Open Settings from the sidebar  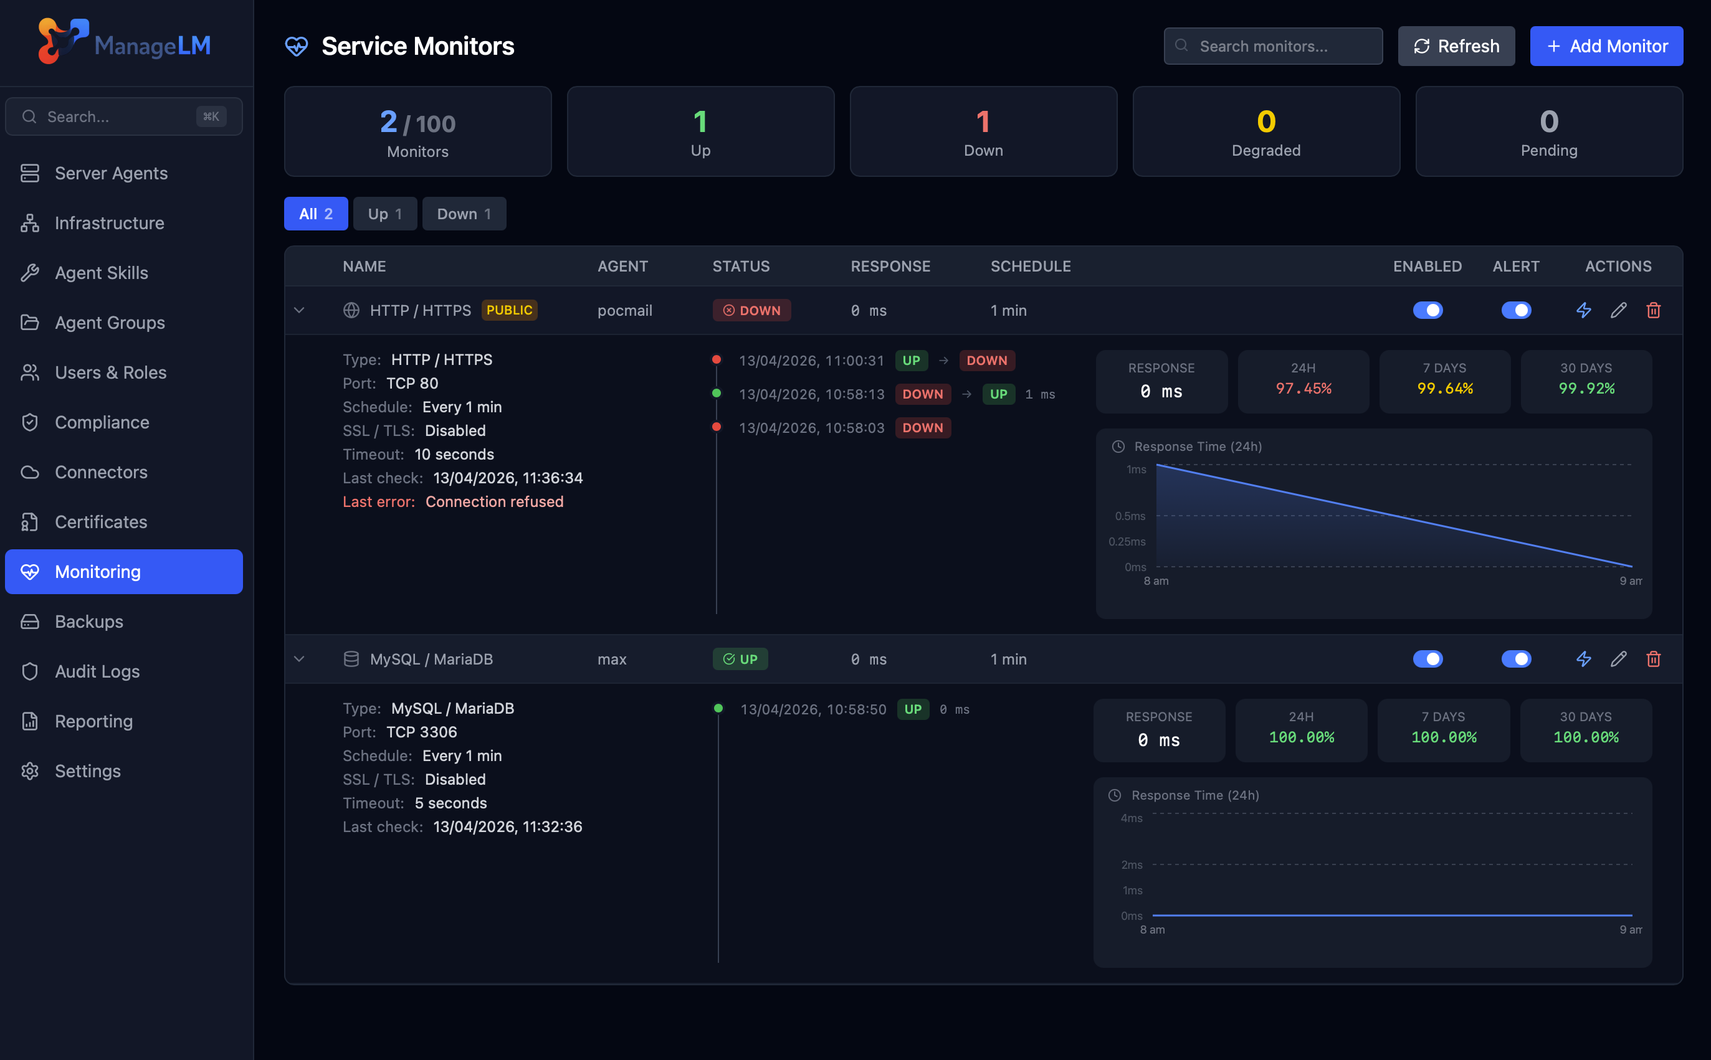[x=88, y=770]
